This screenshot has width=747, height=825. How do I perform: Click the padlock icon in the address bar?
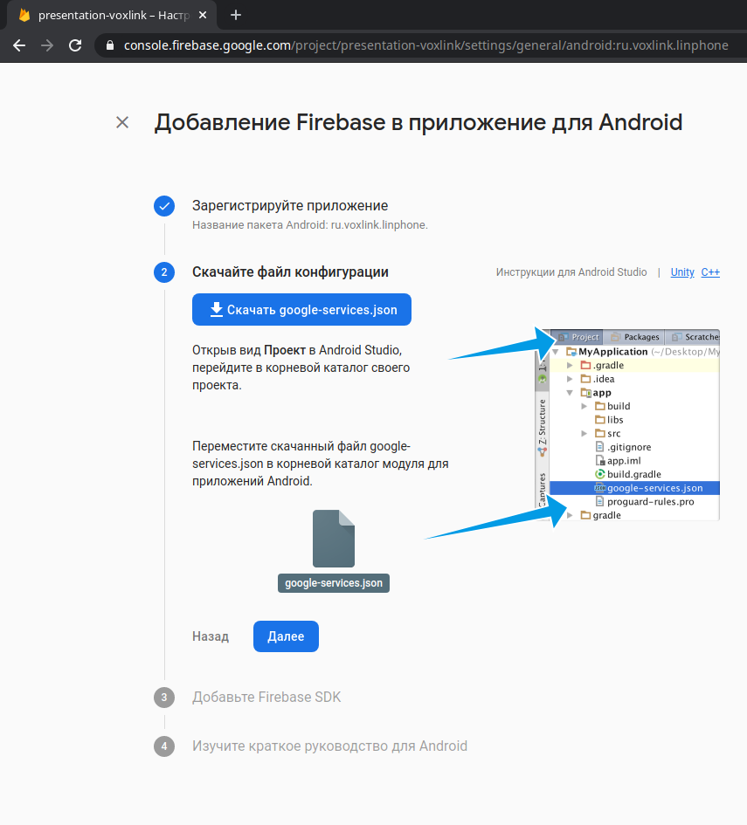point(109,45)
